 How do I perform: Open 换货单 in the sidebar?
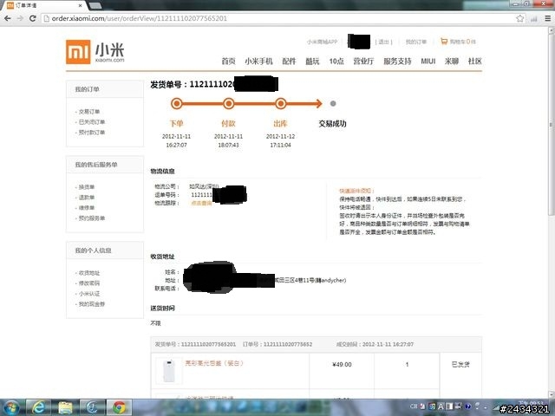click(x=87, y=187)
